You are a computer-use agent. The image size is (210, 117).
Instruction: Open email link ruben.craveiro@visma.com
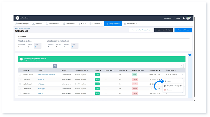pyautogui.click(x=46, y=75)
